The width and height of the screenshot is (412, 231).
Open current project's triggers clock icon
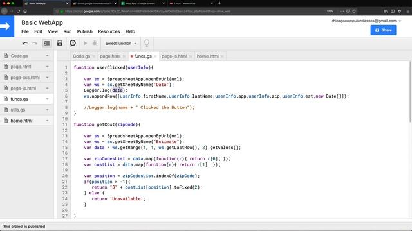tap(73, 43)
